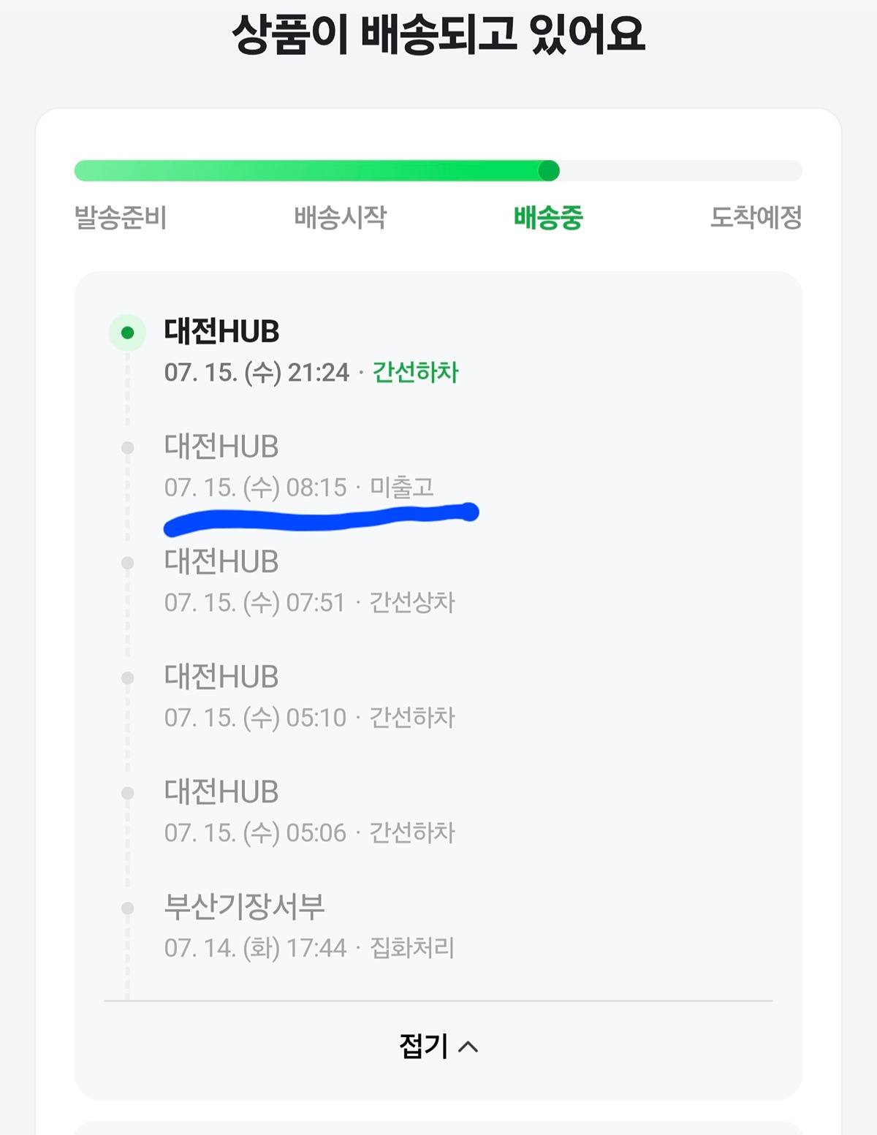Click the gray timeline dot for 07:51 간선상차
This screenshot has height=1135, width=877.
[127, 563]
